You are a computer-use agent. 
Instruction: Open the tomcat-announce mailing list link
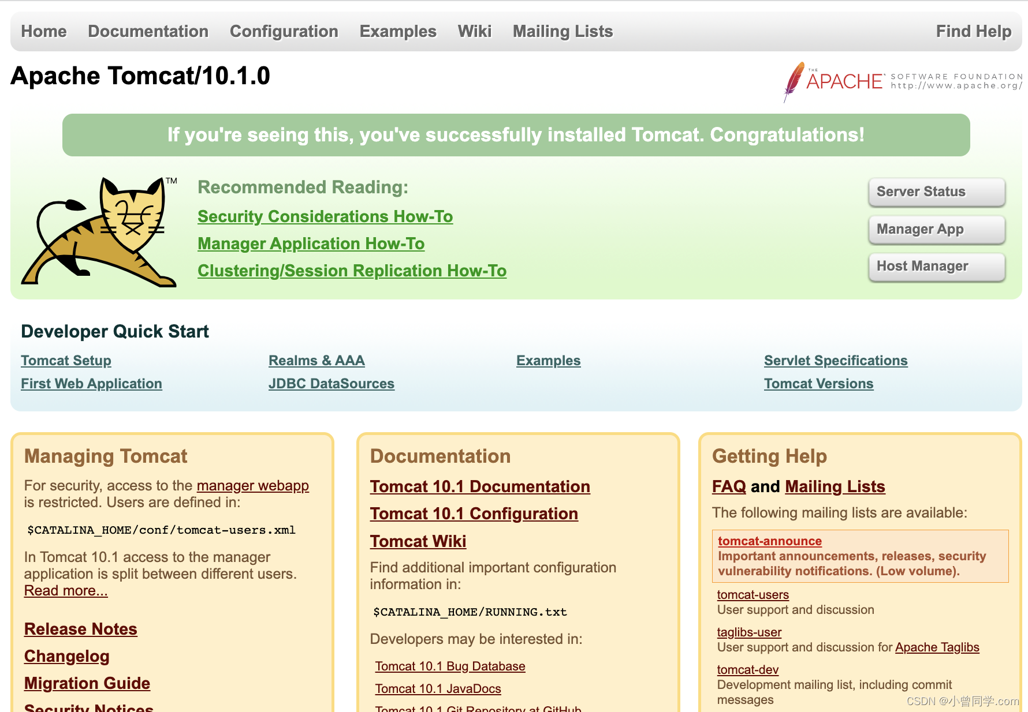(770, 541)
